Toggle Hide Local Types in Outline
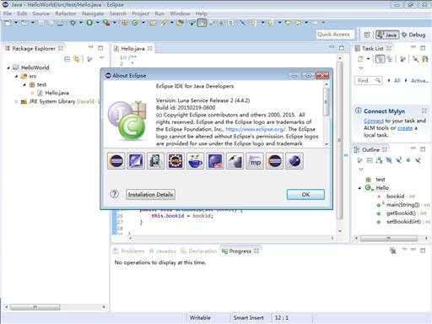This screenshot has height=324, width=432. [x=418, y=160]
